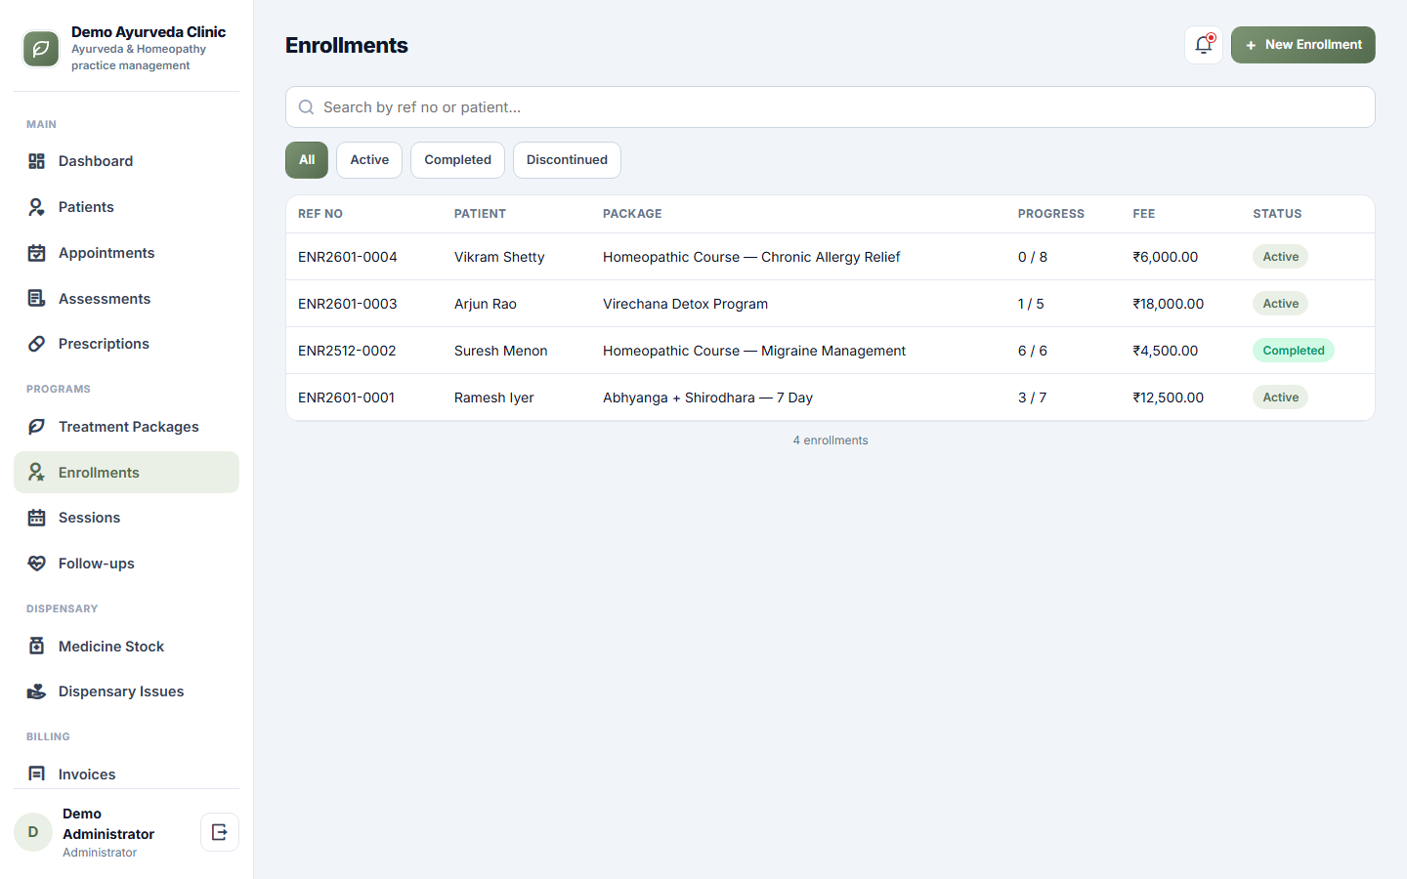Image resolution: width=1407 pixels, height=879 pixels.
Task: Click the ₹18,000.00 fee cell
Action: pyautogui.click(x=1169, y=304)
